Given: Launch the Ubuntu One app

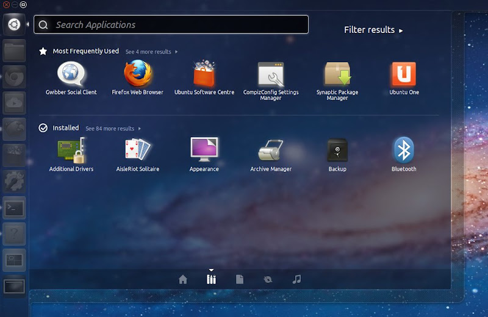Looking at the screenshot, I should pyautogui.click(x=404, y=75).
